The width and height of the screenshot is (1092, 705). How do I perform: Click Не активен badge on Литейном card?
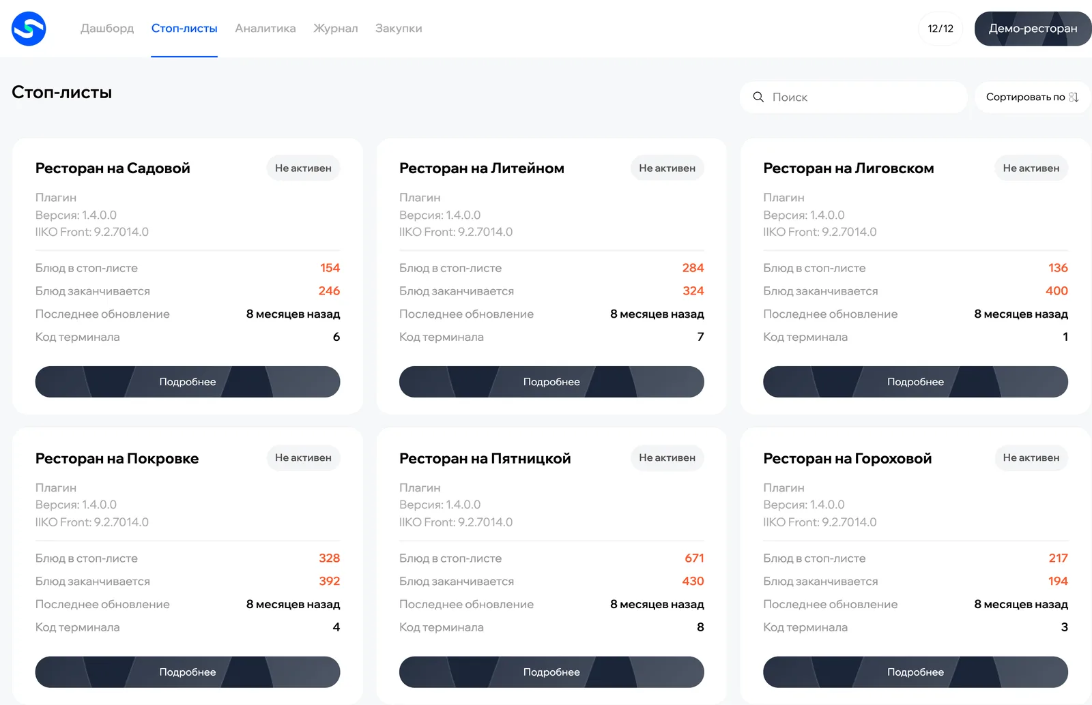[x=667, y=168]
